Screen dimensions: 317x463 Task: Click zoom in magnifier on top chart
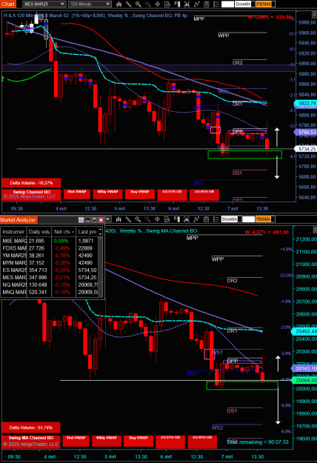click(139, 4)
